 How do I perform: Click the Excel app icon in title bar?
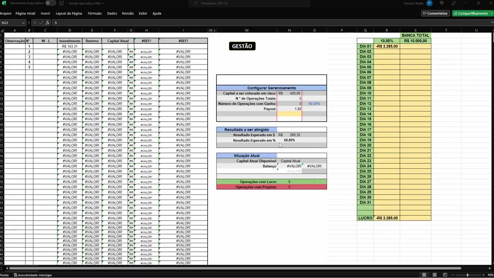click(x=3, y=3)
